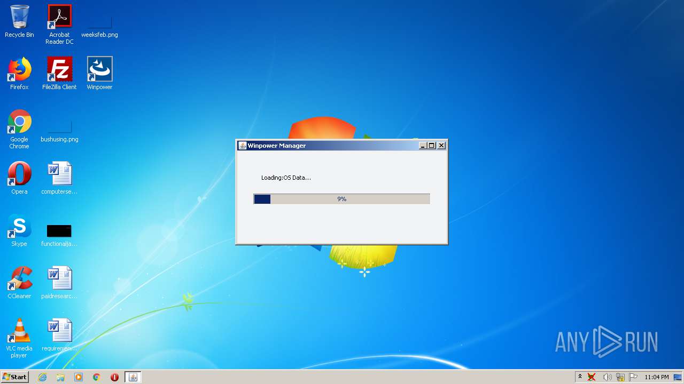Screen dimensions: 684x384
Task: Open the Start menu
Action: pyautogui.click(x=14, y=377)
